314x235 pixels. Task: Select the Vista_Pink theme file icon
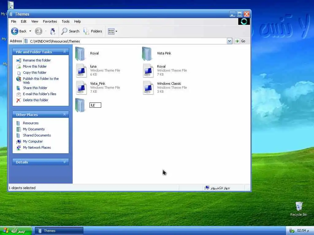81,88
